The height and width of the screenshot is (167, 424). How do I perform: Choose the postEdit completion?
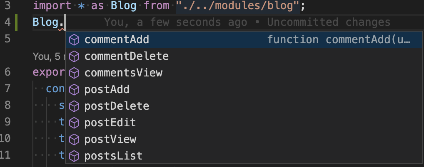click(x=244, y=123)
